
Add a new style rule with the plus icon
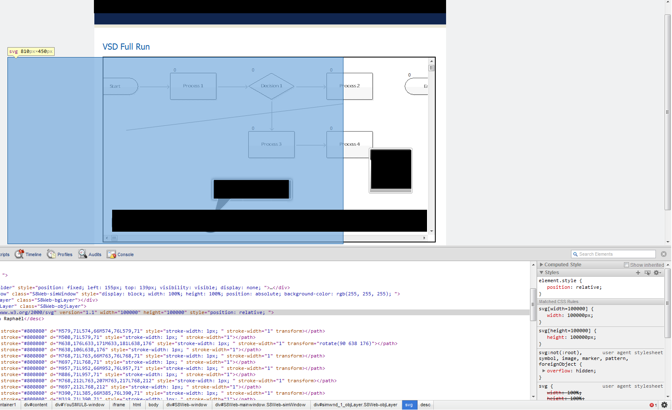pyautogui.click(x=638, y=273)
